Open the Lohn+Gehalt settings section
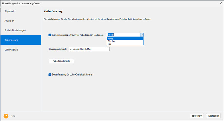This screenshot has width=224, height=121. 21,50
